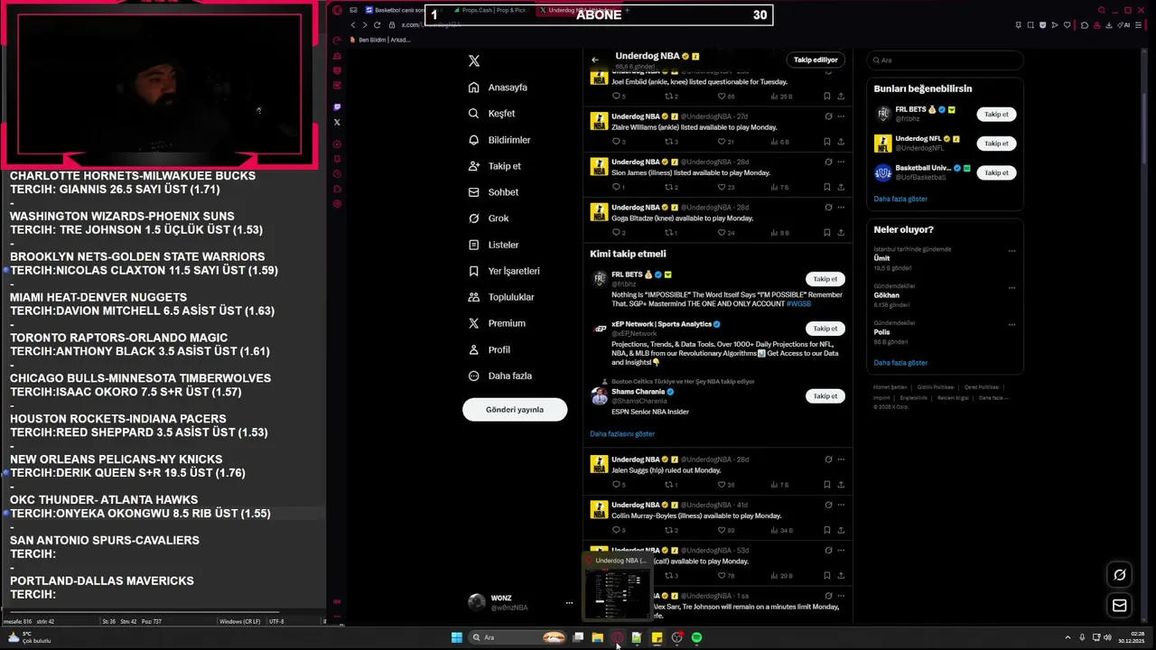Screen dimensions: 1156x650
Task: Click Gönderi yayınla button
Action: click(515, 410)
